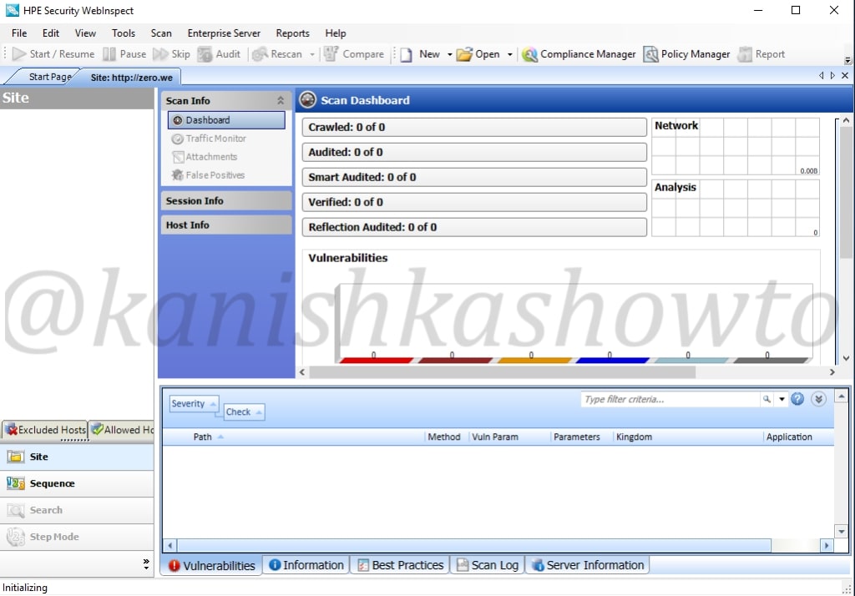Select the Sequence navigation button
Screen dimensions: 855x596
click(77, 483)
